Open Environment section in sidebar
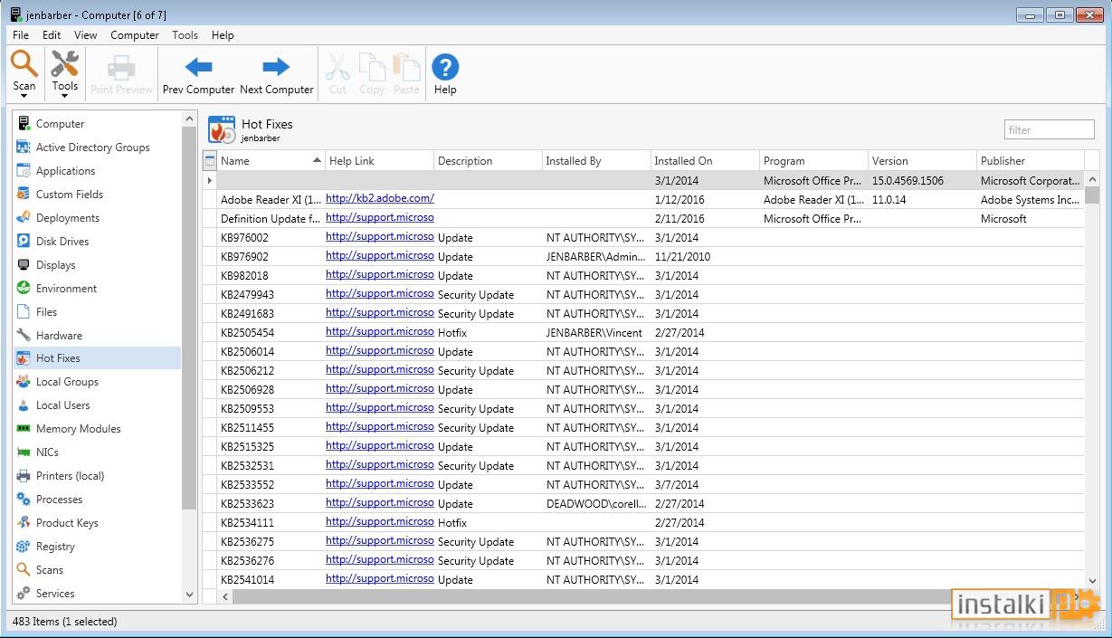 point(66,289)
